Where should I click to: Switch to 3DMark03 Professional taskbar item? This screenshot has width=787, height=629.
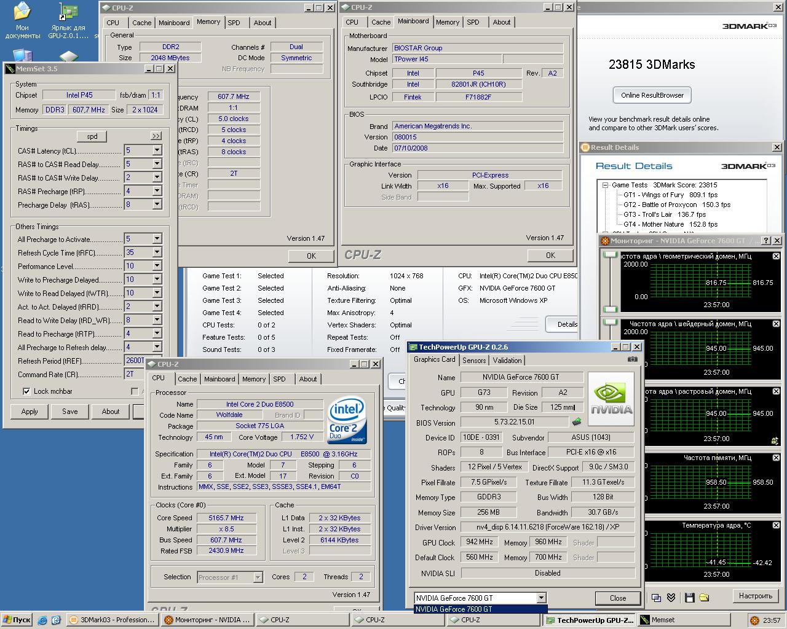[112, 620]
